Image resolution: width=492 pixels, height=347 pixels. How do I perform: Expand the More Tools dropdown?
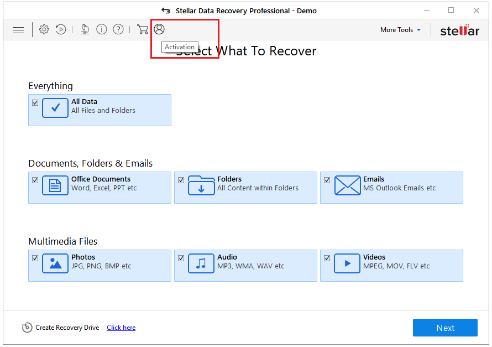pos(400,30)
